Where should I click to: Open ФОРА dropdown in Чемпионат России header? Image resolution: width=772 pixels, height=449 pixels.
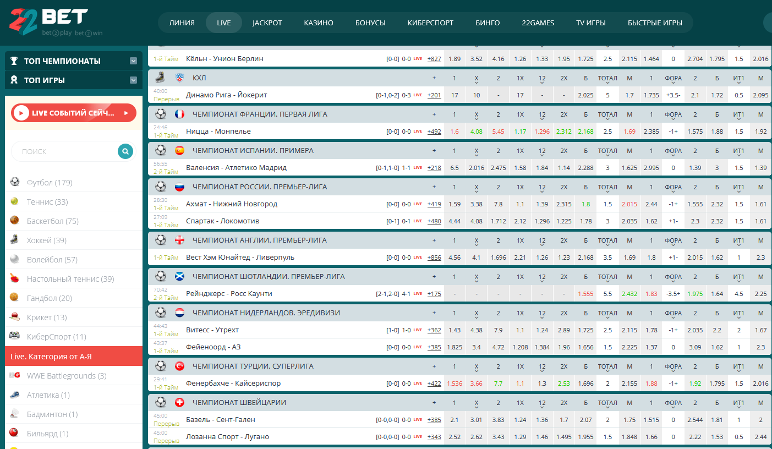click(673, 188)
